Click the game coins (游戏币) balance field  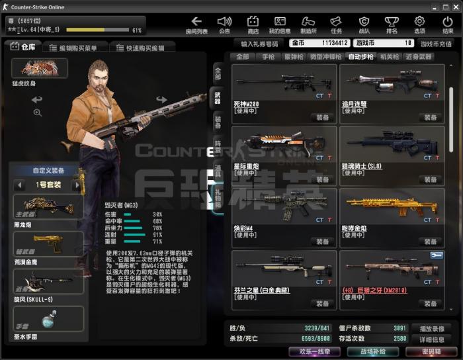pos(384,43)
